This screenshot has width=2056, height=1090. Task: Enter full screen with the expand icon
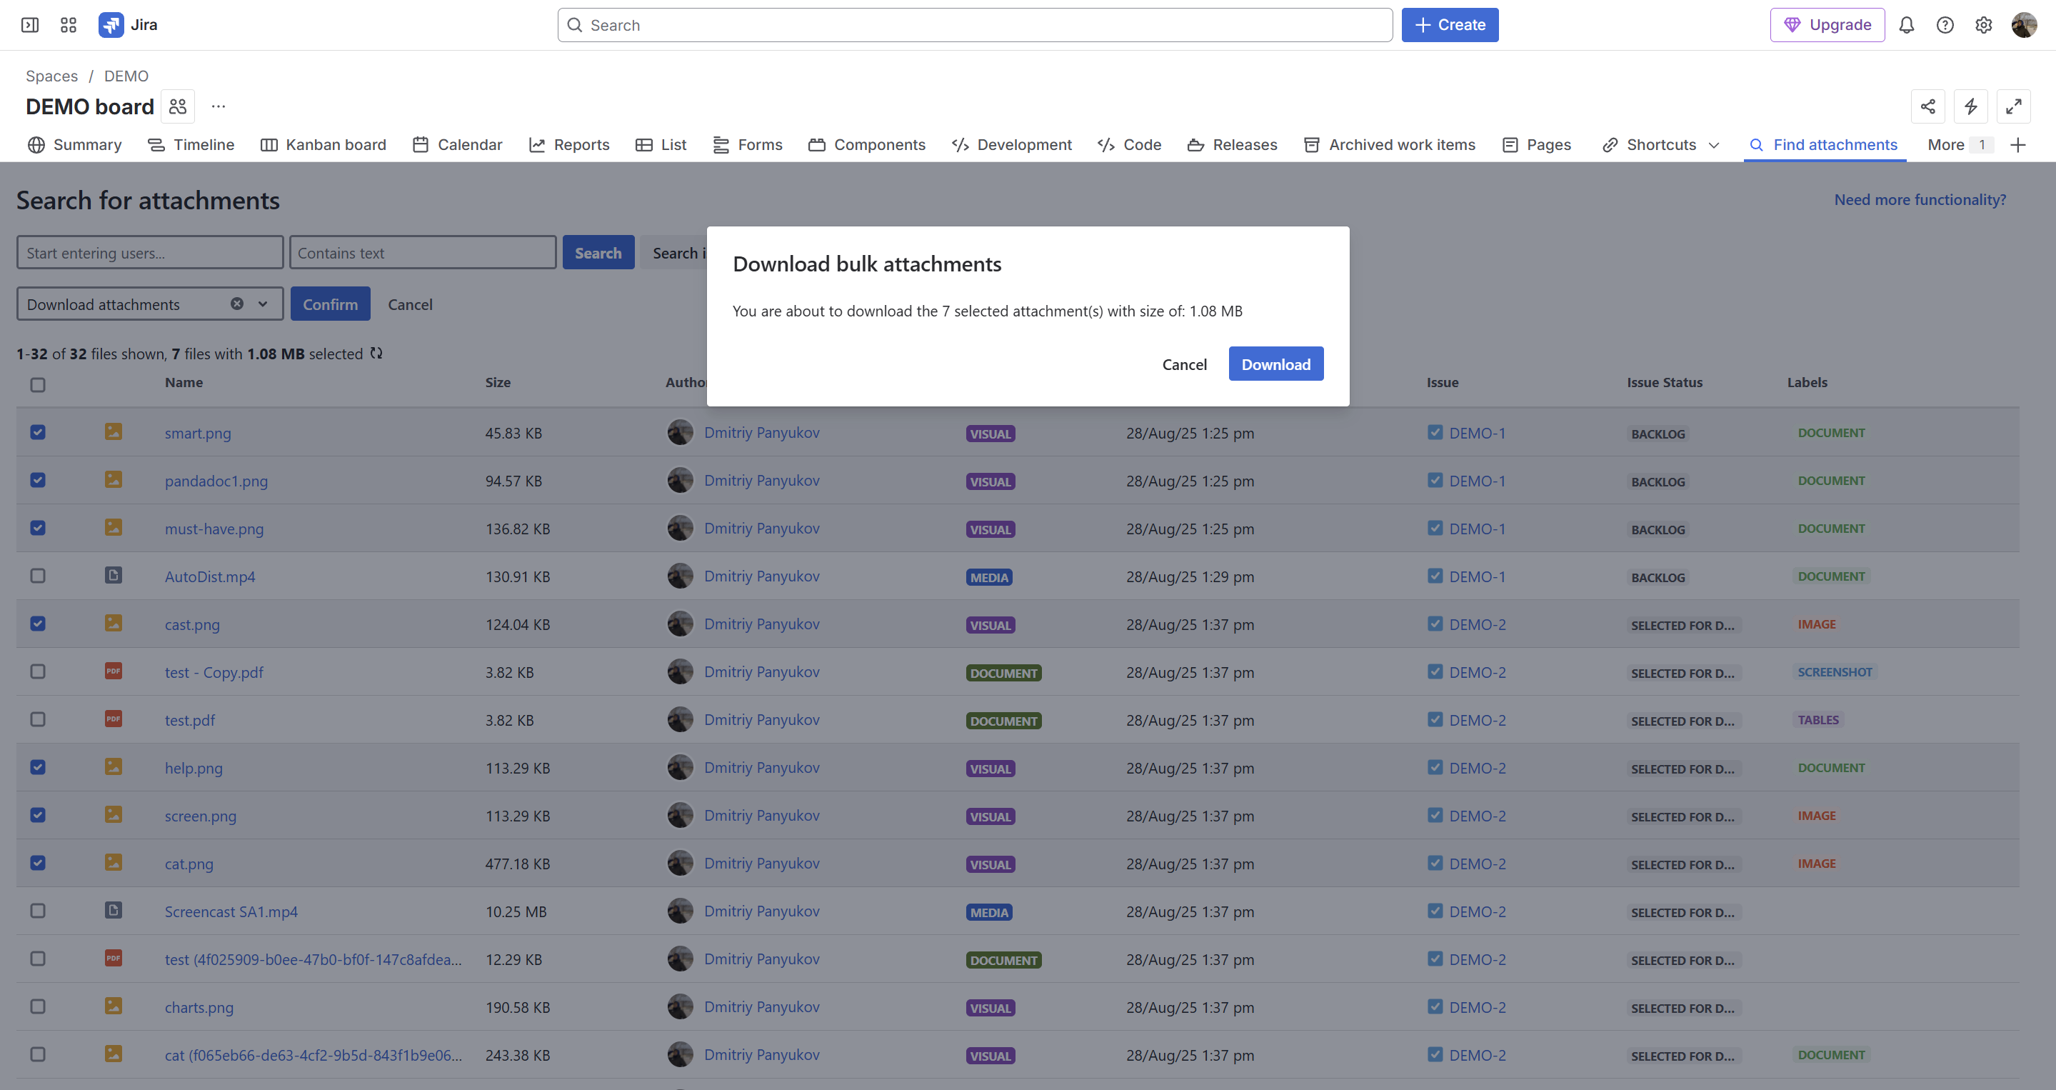[x=2013, y=106]
